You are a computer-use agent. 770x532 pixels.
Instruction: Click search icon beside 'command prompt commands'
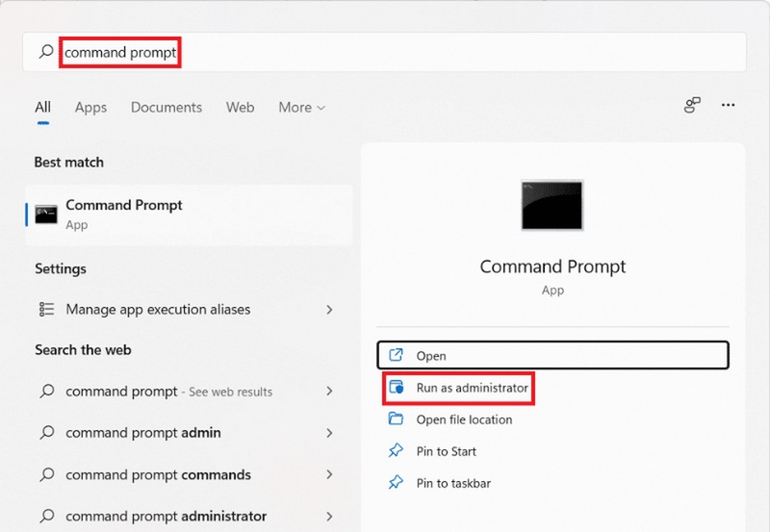(47, 474)
